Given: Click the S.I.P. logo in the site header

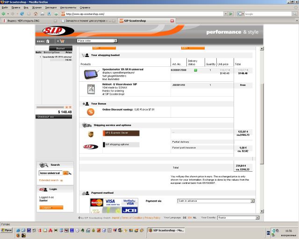Looking at the screenshot, I should click(58, 31).
